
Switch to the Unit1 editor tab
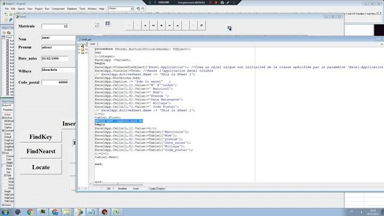[92, 44]
